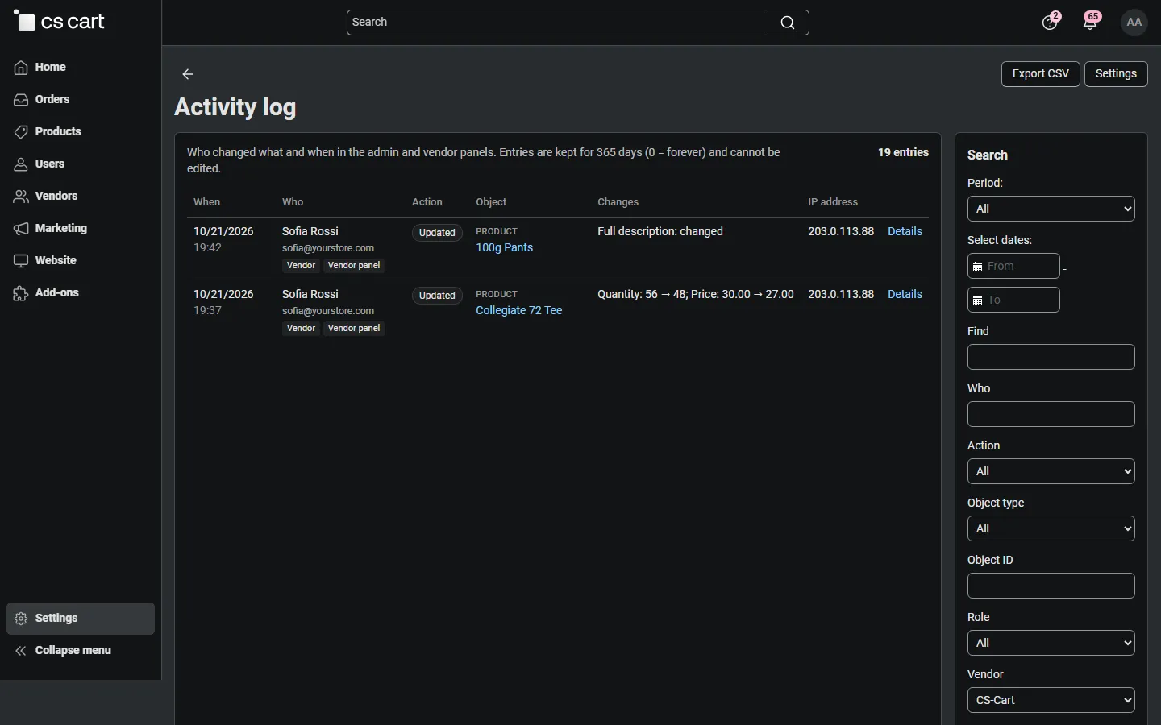This screenshot has width=1161, height=725.
Task: Click the Marketing megaphone icon
Action: coord(21,229)
